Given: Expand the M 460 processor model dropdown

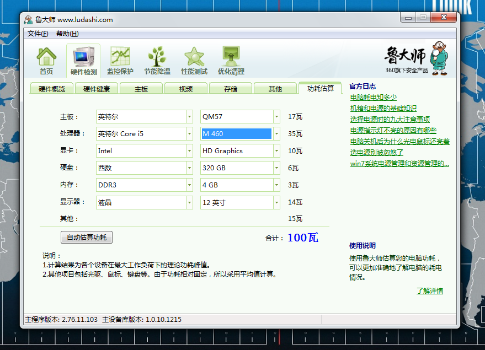Looking at the screenshot, I should pos(276,134).
